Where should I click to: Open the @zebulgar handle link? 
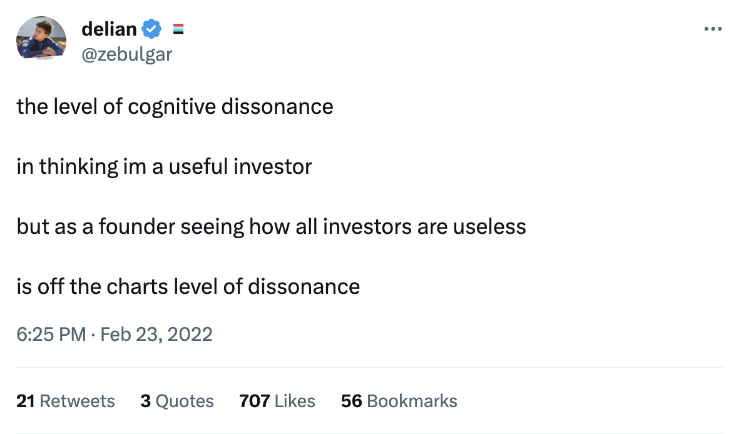pos(126,54)
